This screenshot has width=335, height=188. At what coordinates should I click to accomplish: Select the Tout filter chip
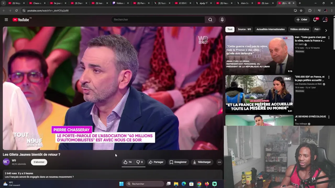click(x=230, y=29)
